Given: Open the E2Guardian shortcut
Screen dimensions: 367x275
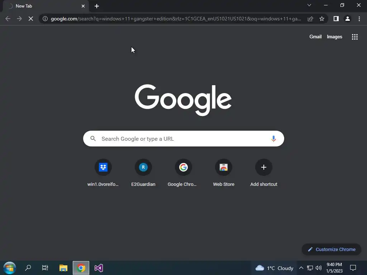Looking at the screenshot, I should pos(143,173).
